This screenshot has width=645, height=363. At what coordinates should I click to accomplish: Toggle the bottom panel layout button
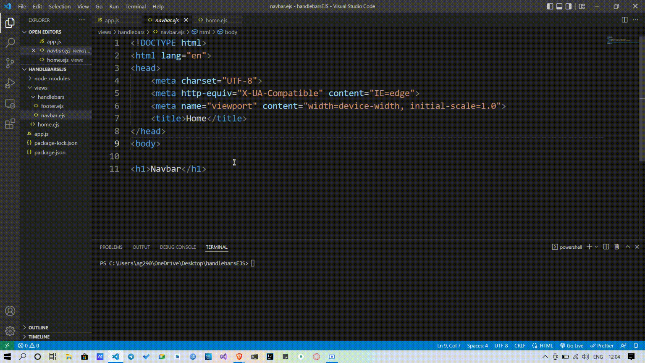(559, 6)
